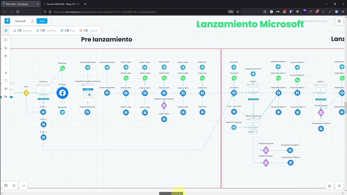Click the FORM Avanzado icon

tap(266, 163)
